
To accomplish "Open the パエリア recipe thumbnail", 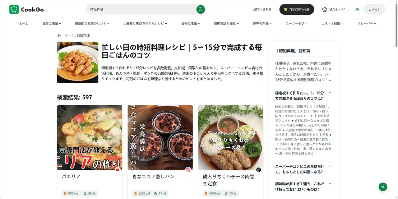I will [90, 137].
